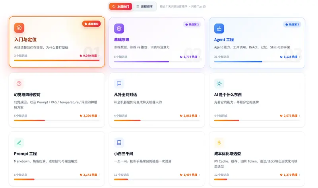This screenshot has width=318, height=188.
Task: Click the 5 个知识点 label
Action: tap(121, 57)
